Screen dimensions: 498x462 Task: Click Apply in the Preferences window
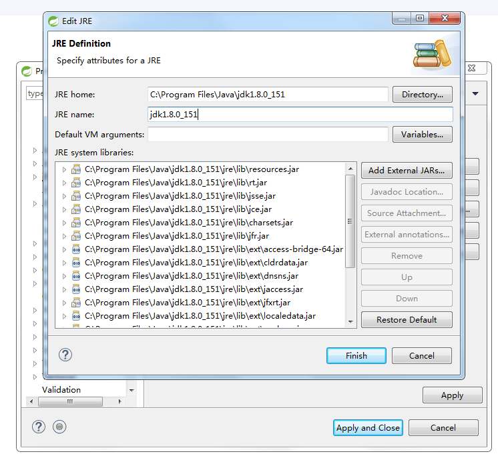[x=452, y=395]
